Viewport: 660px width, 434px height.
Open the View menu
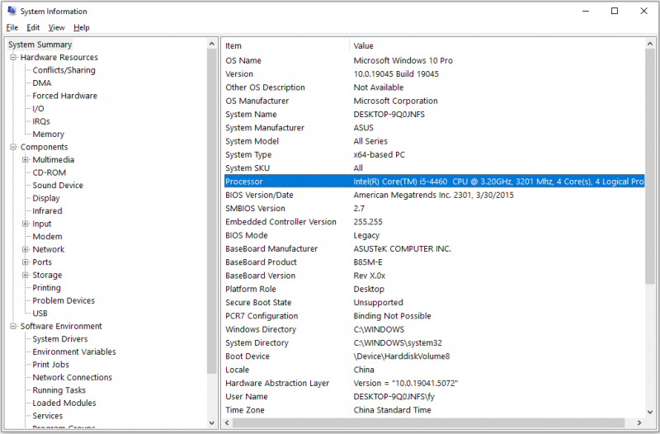[x=56, y=27]
